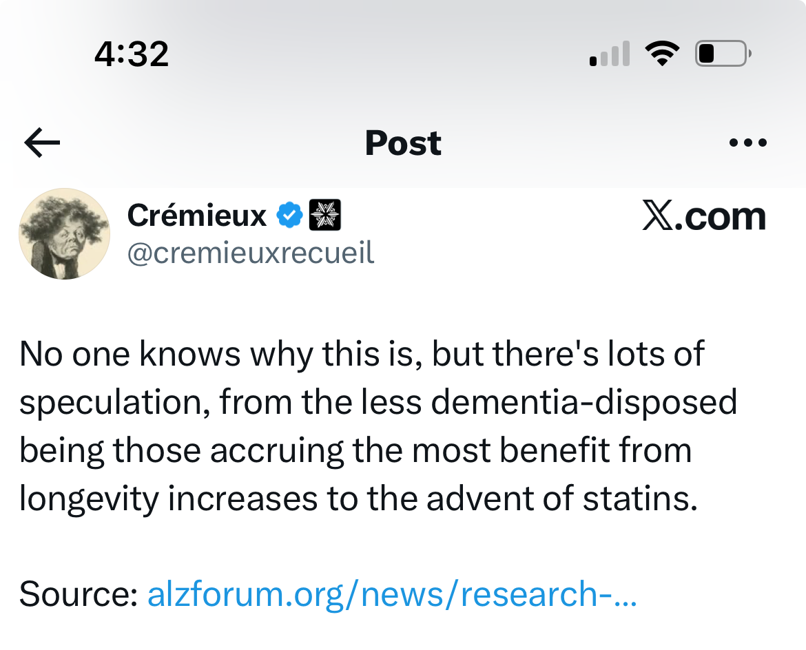Screen dimensions: 806x650
Task: Tap the Crémieux display name
Action: (x=197, y=216)
